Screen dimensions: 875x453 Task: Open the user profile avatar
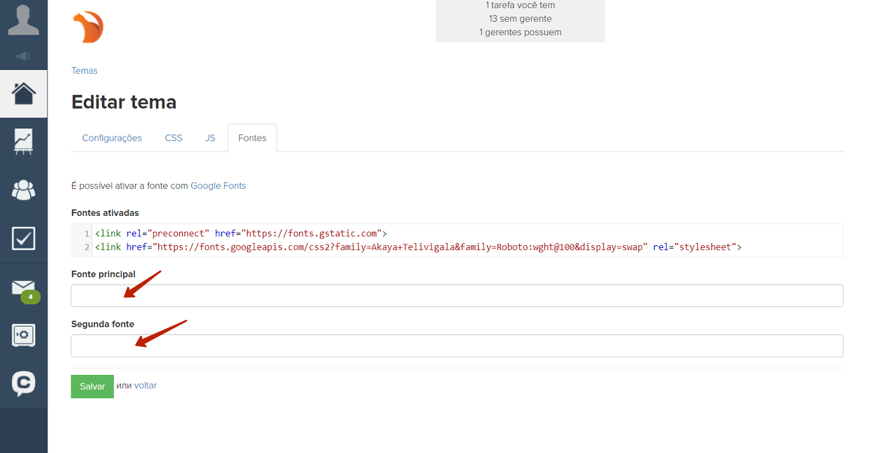23,20
